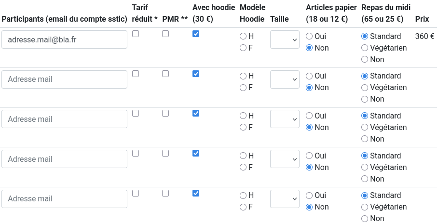
Task: Uncheck Avec hoodie in first row
Action: pyautogui.click(x=195, y=34)
